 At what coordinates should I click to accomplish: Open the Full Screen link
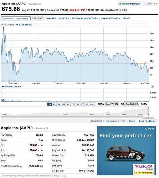pos(111,121)
